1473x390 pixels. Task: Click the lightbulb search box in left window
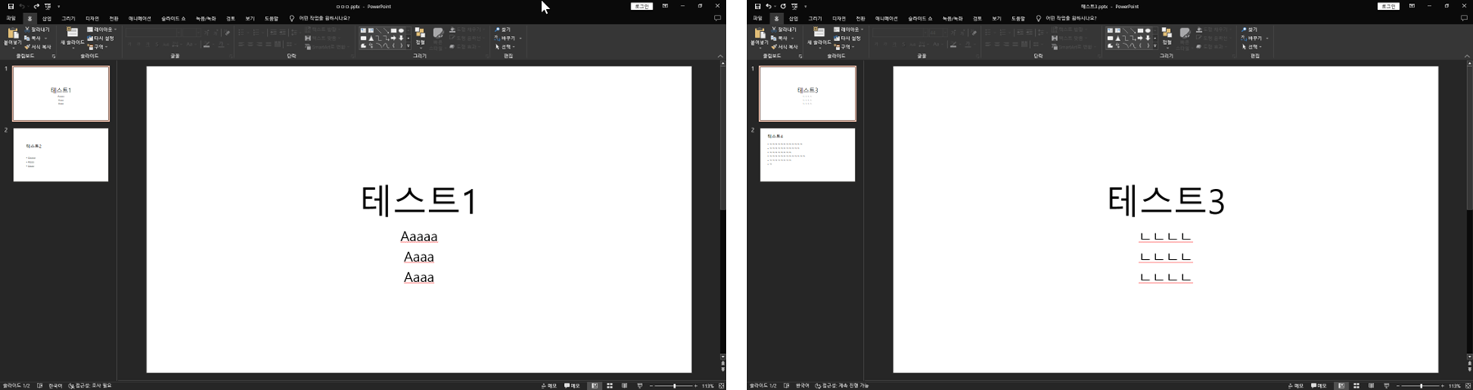[319, 18]
